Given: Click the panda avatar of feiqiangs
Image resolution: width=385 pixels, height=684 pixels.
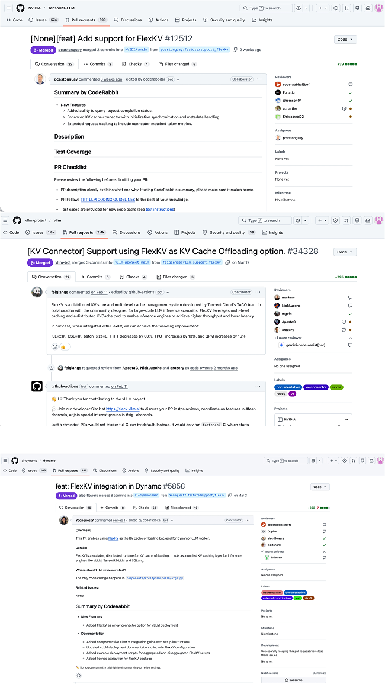Looking at the screenshot, I should tap(37, 292).
